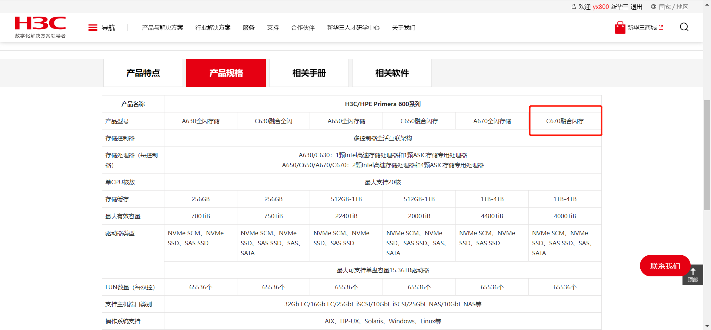The width and height of the screenshot is (711, 330).
Task: Click the H3C logo
Action: [40, 27]
